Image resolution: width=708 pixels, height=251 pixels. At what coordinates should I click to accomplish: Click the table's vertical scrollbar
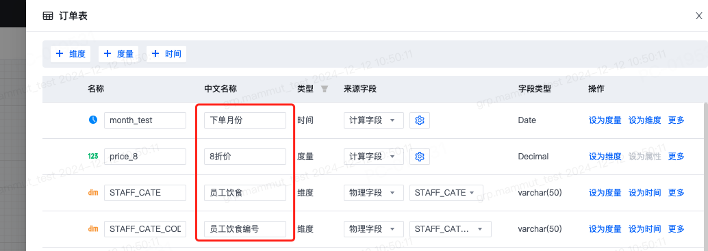coord(706,176)
